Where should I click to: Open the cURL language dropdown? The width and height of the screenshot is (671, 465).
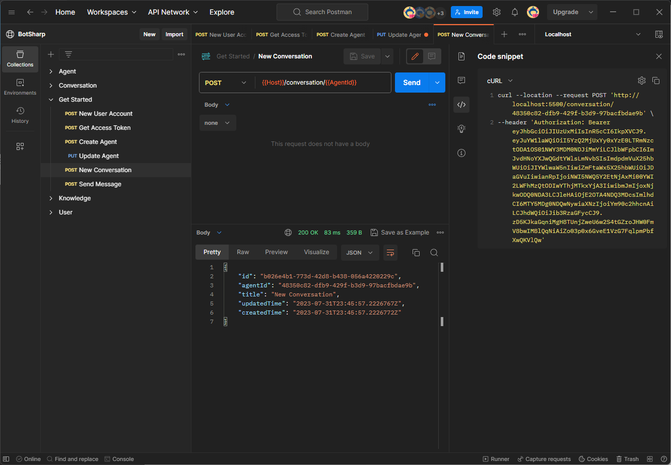[x=500, y=81]
